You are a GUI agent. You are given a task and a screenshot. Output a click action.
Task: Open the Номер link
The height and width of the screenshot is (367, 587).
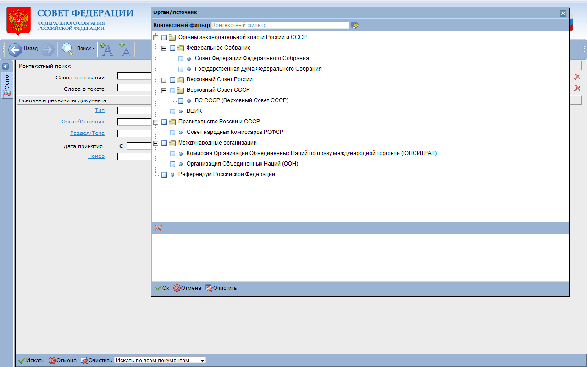coord(96,156)
